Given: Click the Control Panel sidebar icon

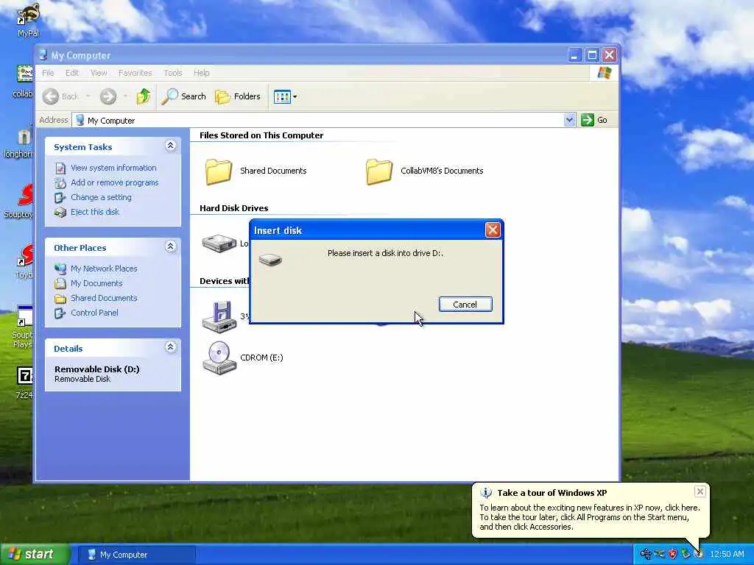Looking at the screenshot, I should click(x=60, y=313).
